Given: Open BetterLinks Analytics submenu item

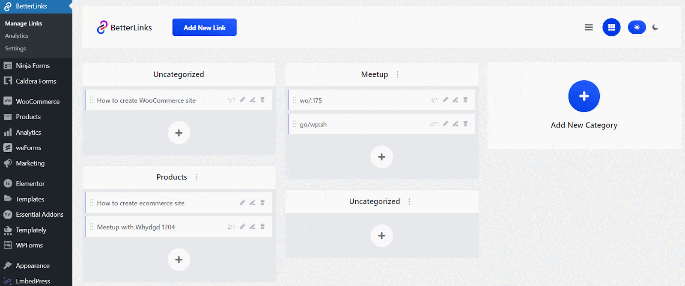Looking at the screenshot, I should [17, 36].
